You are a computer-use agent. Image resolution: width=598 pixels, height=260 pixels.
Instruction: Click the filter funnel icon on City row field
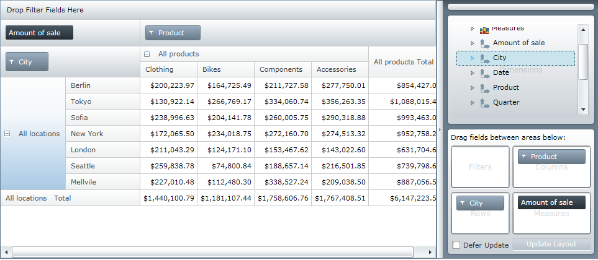[x=12, y=62]
